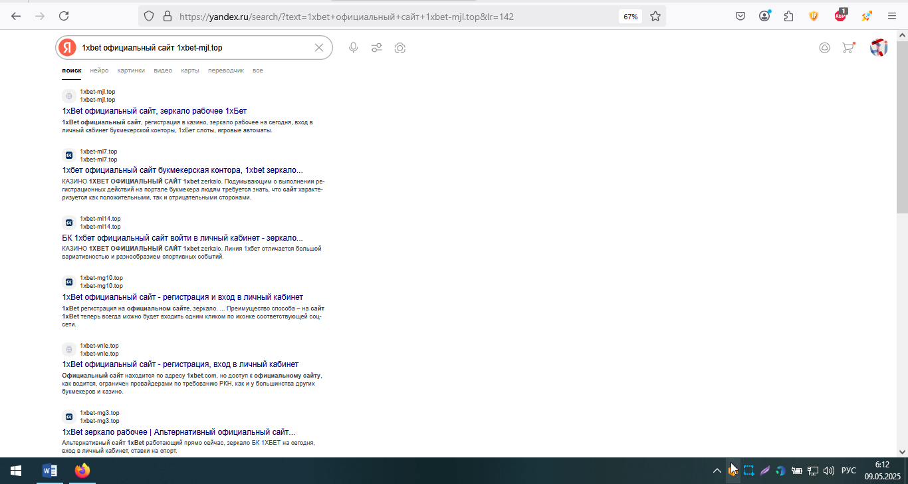Image resolution: width=908 pixels, height=484 pixels.
Task: Click the Yandex logo in search box
Action: pos(67,48)
